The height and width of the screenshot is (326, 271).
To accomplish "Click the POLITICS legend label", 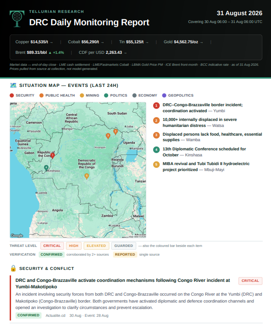I will point(119,96).
